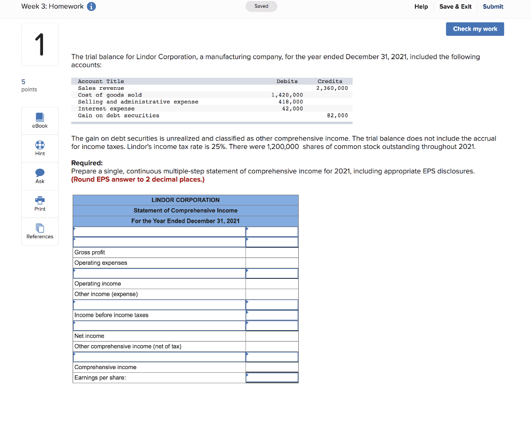Click the Ask icon to ask a question
Screen dimensions: 531x421
coord(39,175)
